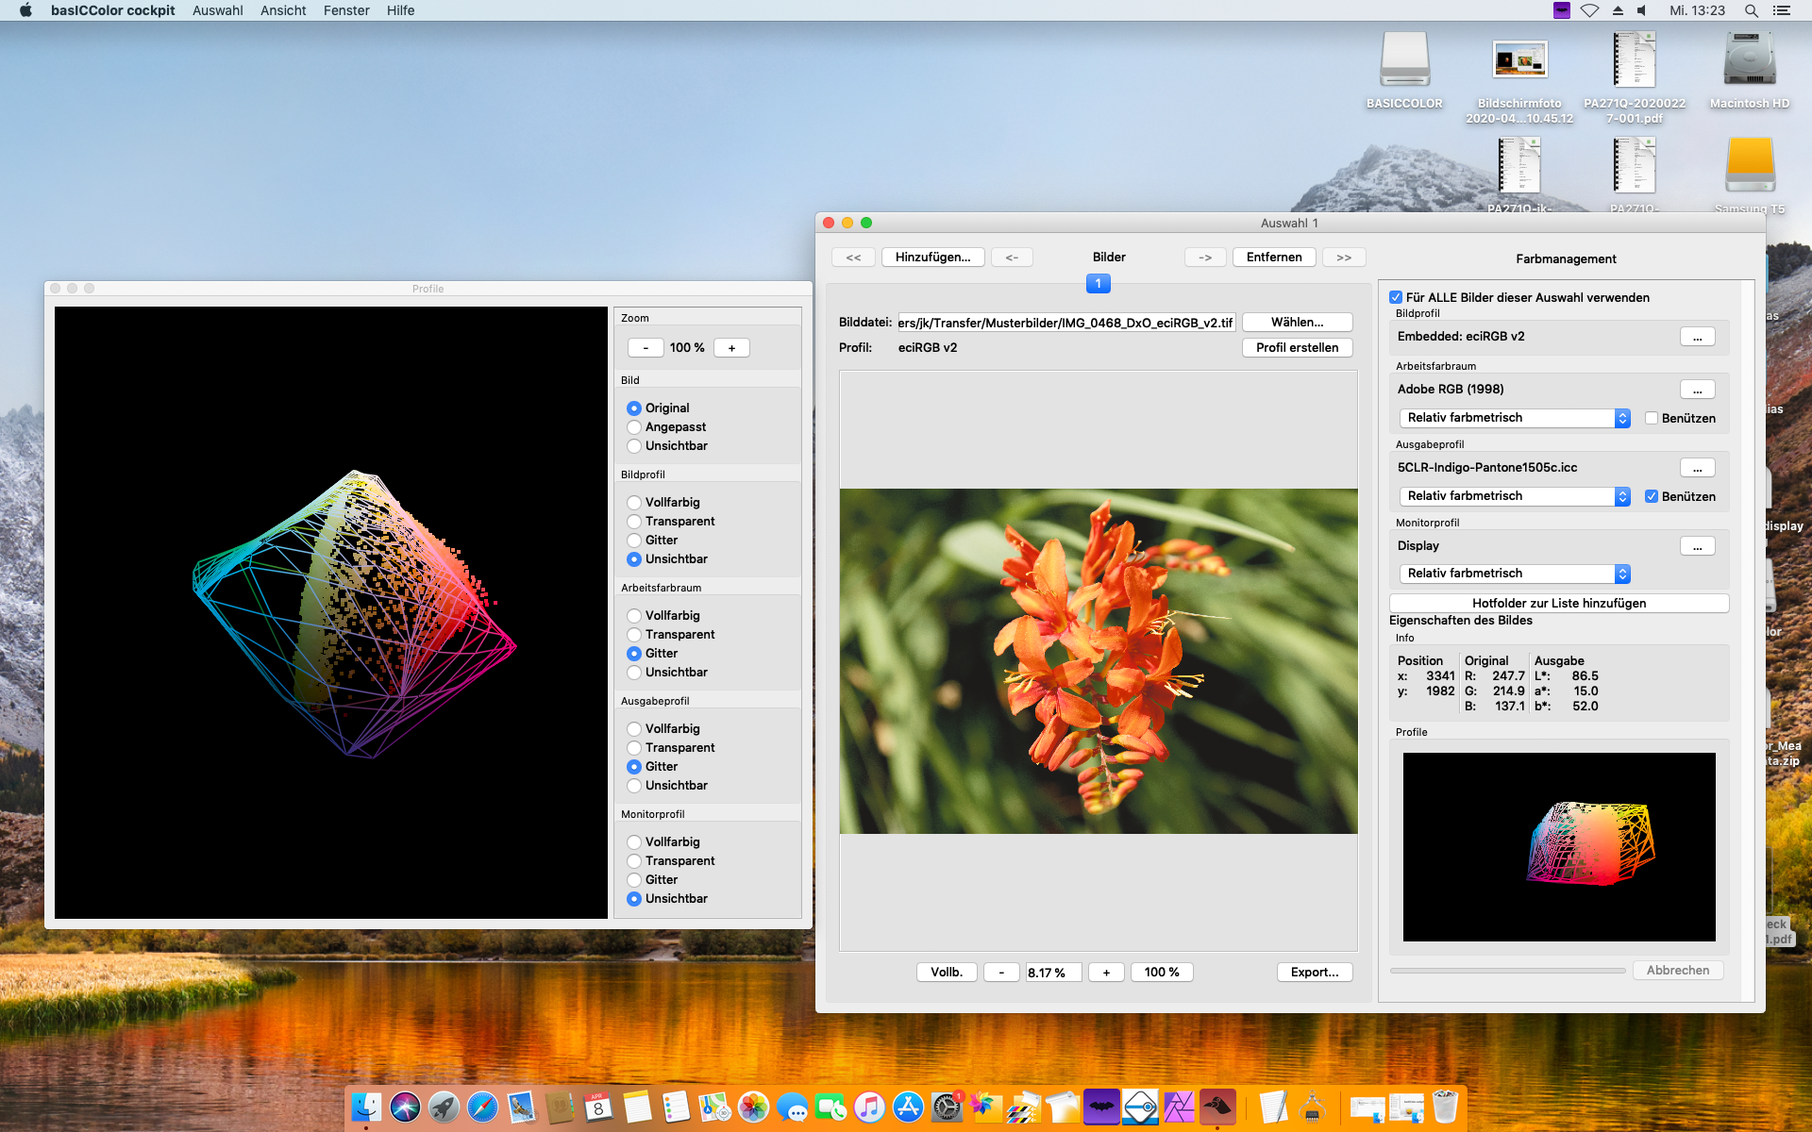Select Angepasst radio button under Bild
1812x1132 pixels.
(x=634, y=427)
